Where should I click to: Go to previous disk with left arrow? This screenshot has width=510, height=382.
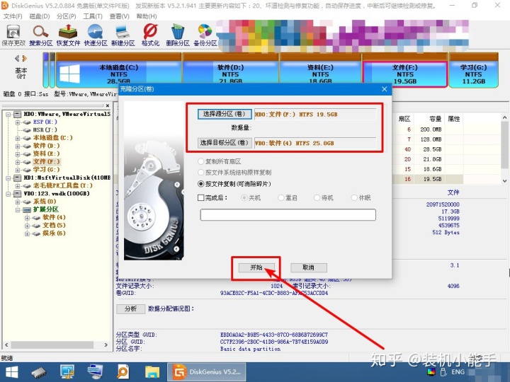click(x=17, y=59)
